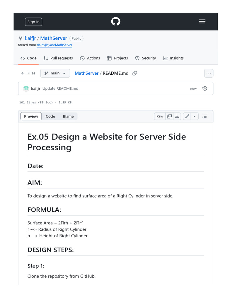Open the Pull requests tab

[x=58, y=58]
